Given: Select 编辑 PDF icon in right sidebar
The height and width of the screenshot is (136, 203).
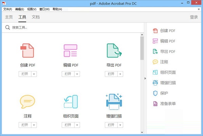Looking at the screenshot, I should [x=155, y=41].
